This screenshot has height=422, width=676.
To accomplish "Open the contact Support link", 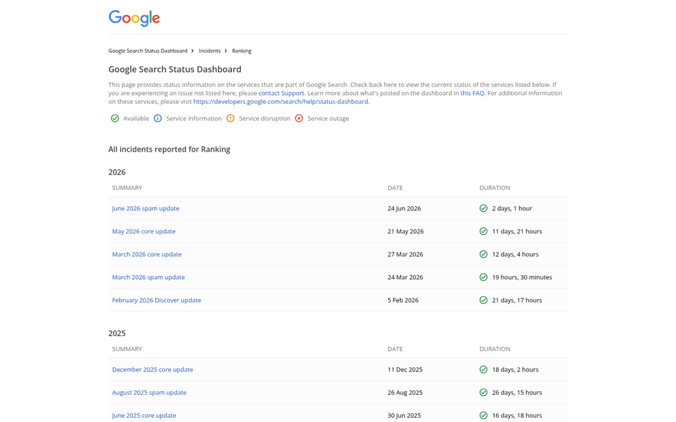I will click(x=281, y=94).
